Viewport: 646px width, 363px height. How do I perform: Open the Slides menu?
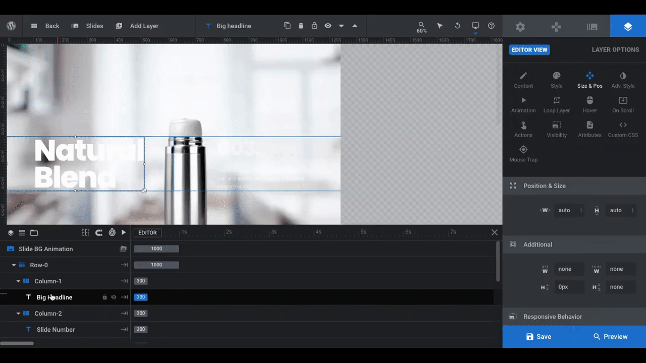pyautogui.click(x=87, y=26)
